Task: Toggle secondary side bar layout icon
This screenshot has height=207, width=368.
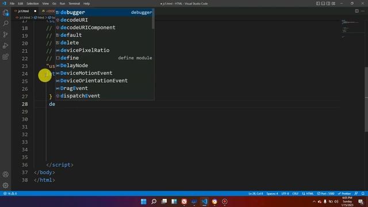Action: 328,3
